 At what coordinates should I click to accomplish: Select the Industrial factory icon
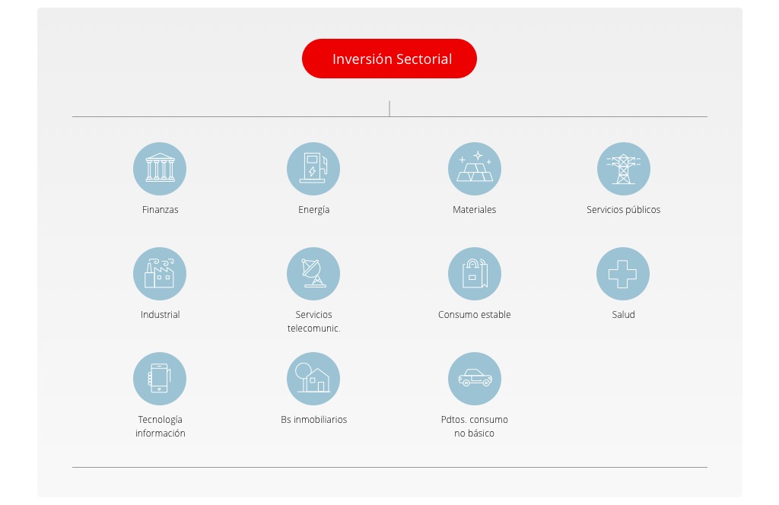click(160, 274)
